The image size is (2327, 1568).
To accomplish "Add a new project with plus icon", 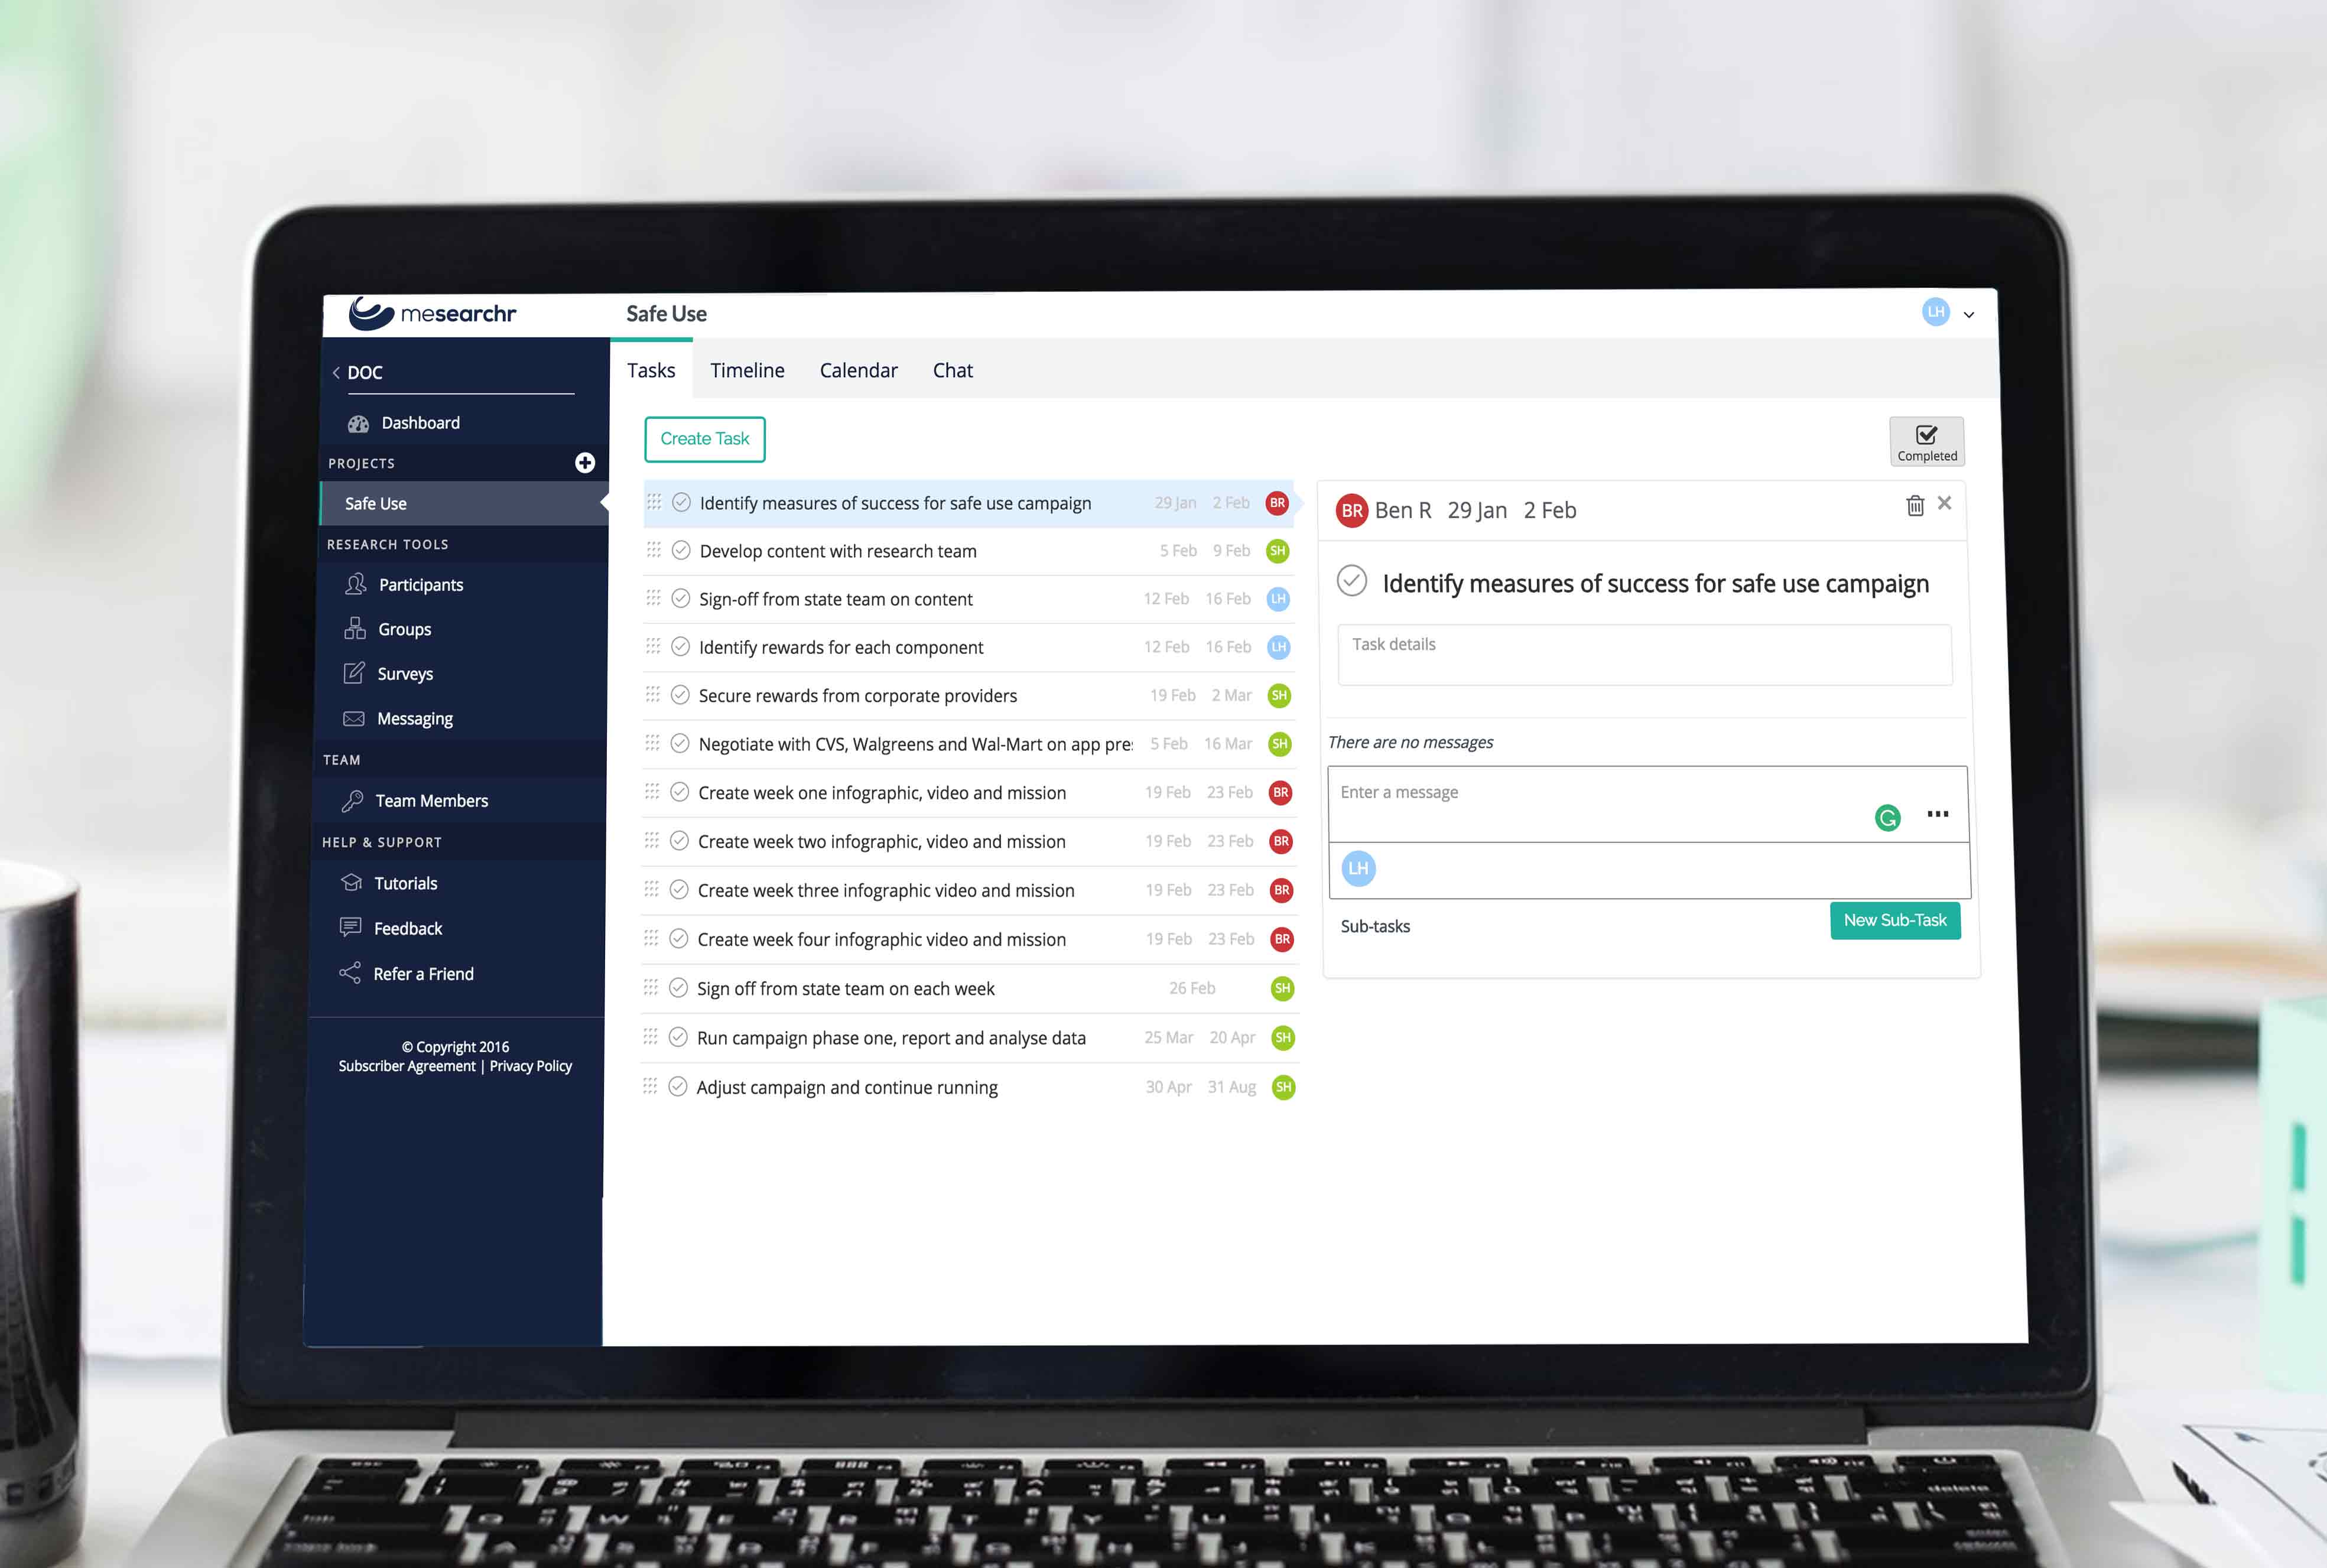I will (x=585, y=463).
